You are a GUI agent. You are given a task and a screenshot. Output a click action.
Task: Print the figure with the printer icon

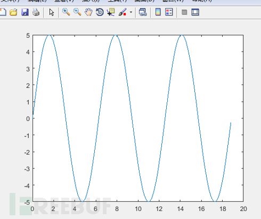(36, 12)
